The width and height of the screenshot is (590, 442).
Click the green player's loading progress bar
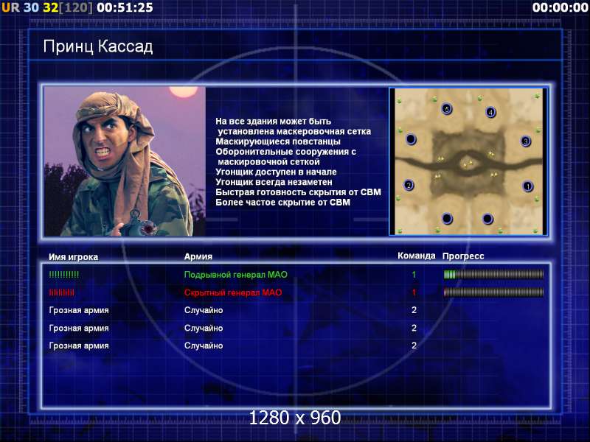[x=493, y=275]
